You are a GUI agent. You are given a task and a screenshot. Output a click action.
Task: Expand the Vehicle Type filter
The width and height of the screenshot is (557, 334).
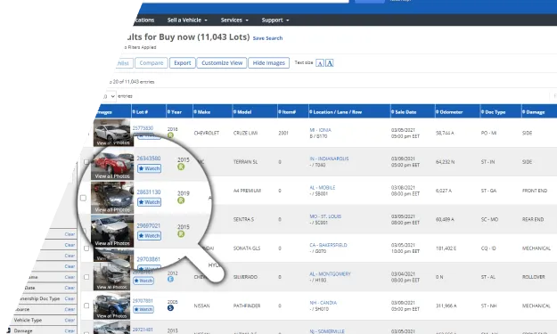[x=28, y=320]
